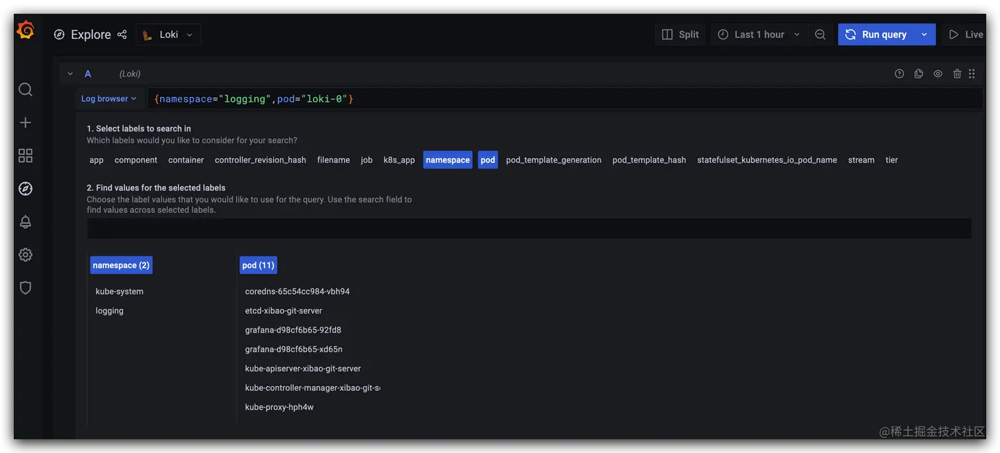Select namespace value logging
The image size is (1000, 453).
click(110, 311)
